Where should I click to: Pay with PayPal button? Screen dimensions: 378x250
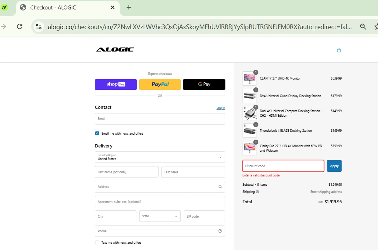(160, 84)
